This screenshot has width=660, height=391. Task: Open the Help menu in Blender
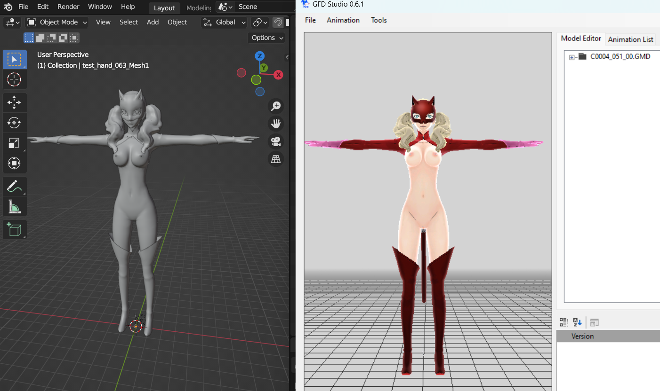128,7
